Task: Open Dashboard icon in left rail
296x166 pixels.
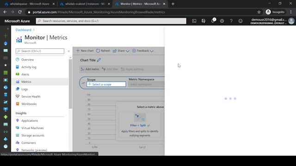Action: coord(6,50)
